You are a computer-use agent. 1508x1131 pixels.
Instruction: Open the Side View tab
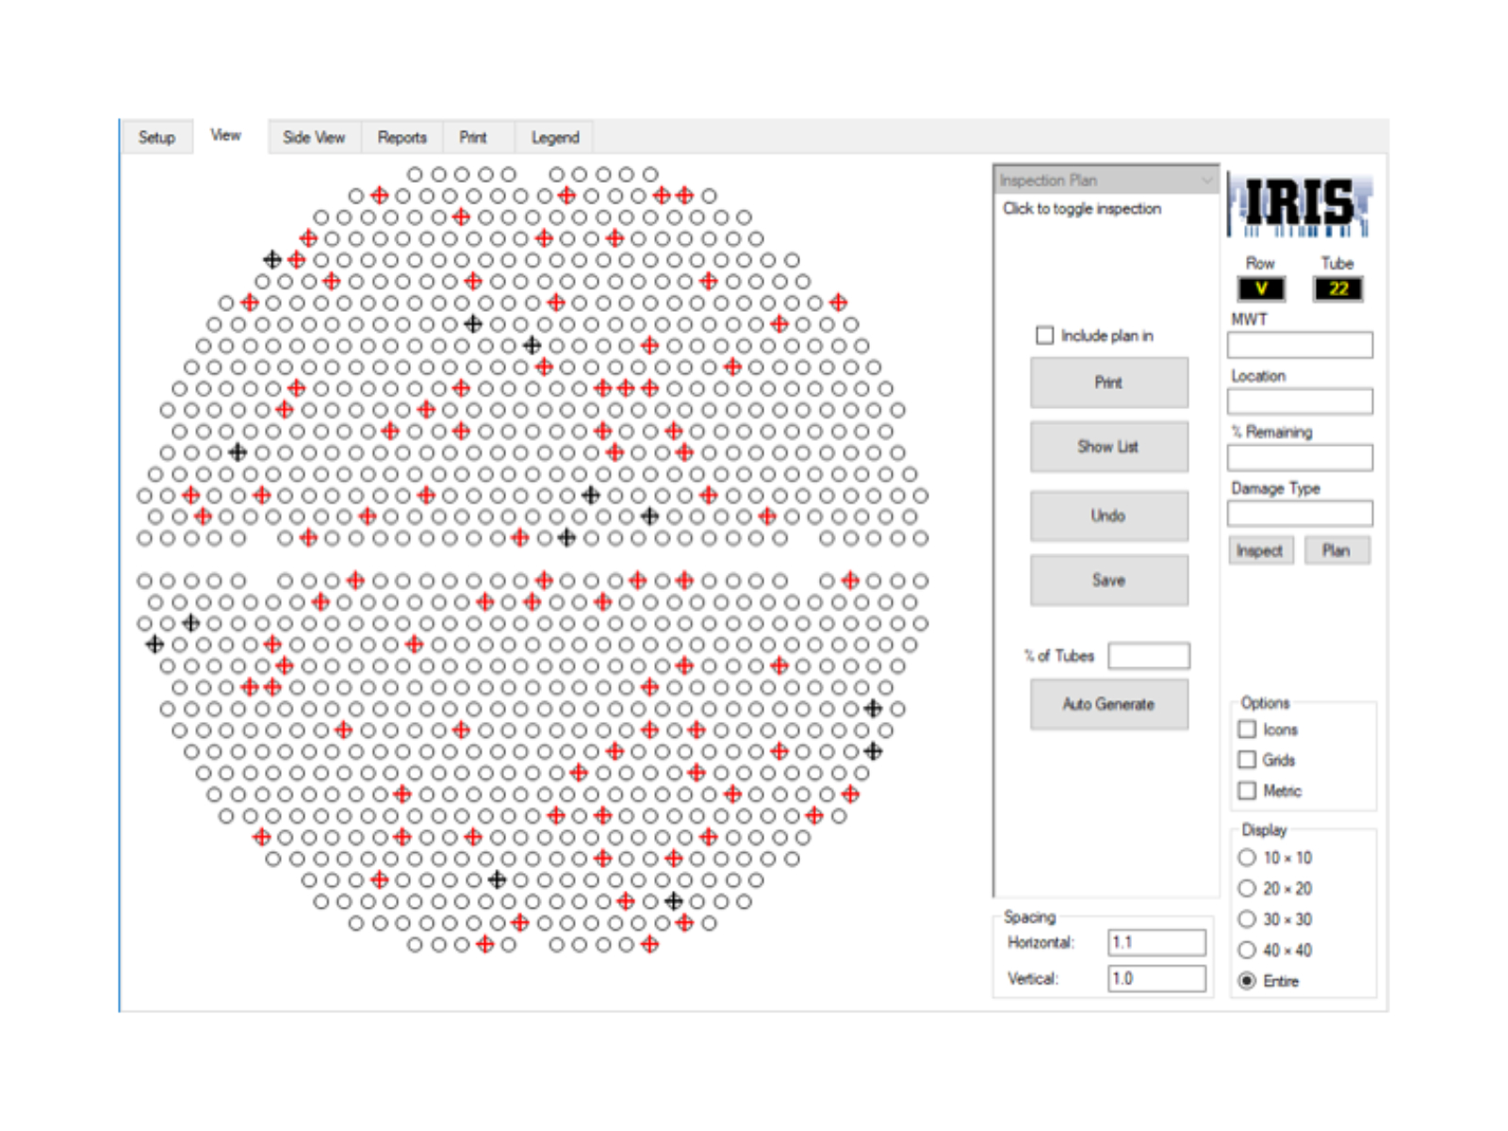point(314,138)
